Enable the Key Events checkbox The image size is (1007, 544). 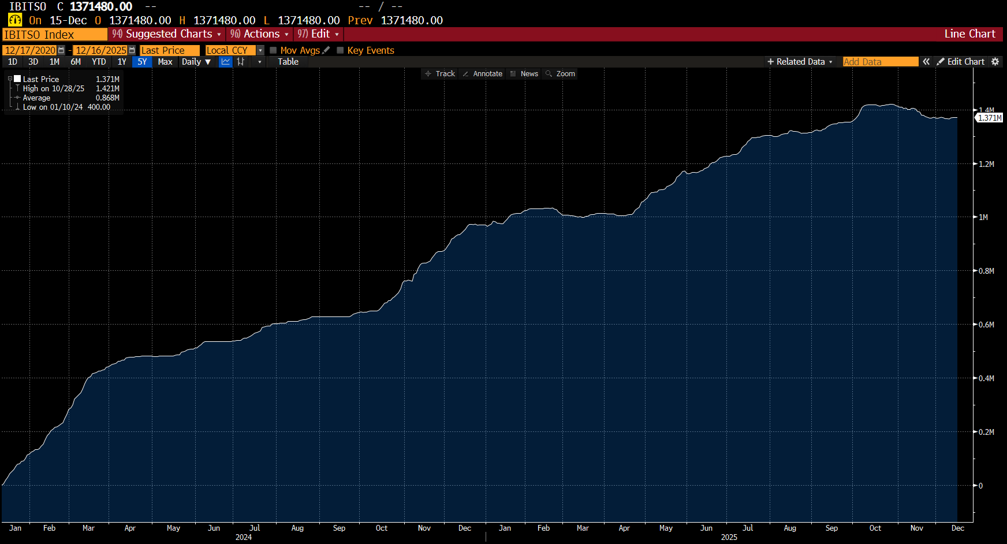[340, 50]
